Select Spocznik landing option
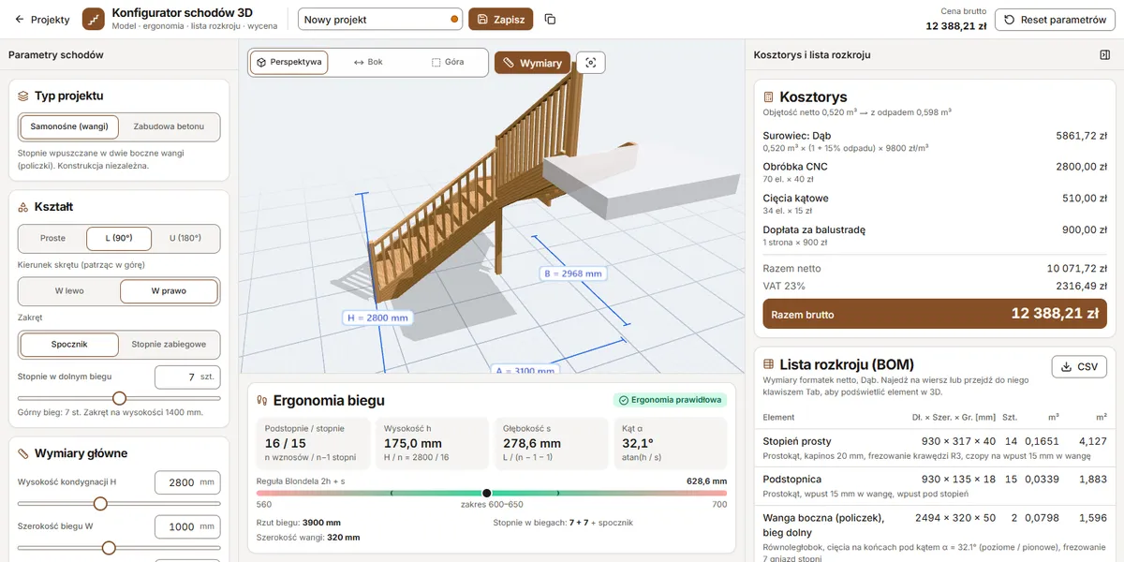Image resolution: width=1124 pixels, height=562 pixels. 69,345
